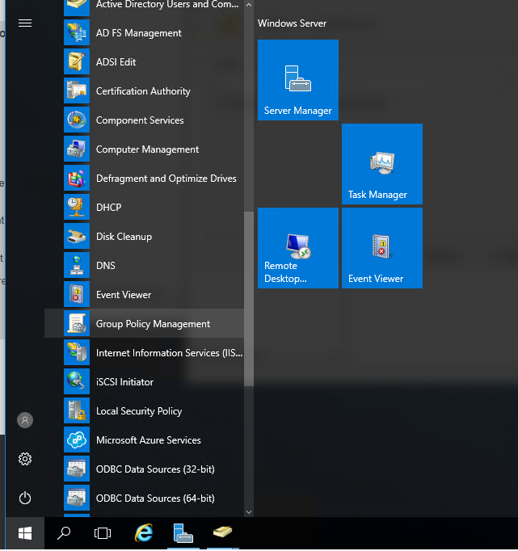
Task: Select Local Security Policy in app list
Action: click(138, 411)
